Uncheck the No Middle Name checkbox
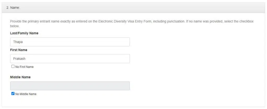This screenshot has width=267, height=109. (13, 94)
